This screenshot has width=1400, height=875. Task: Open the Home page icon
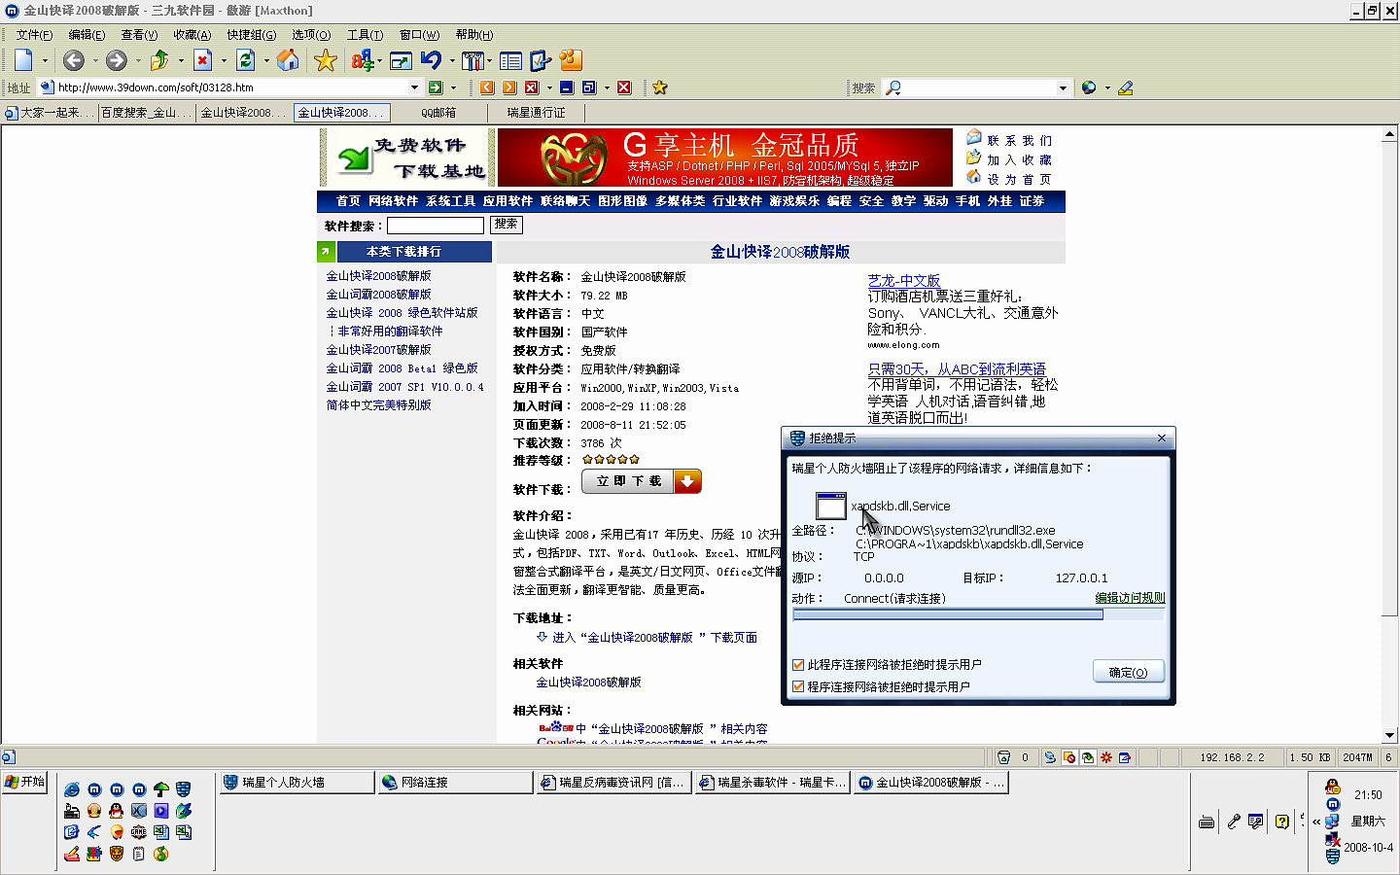click(288, 60)
